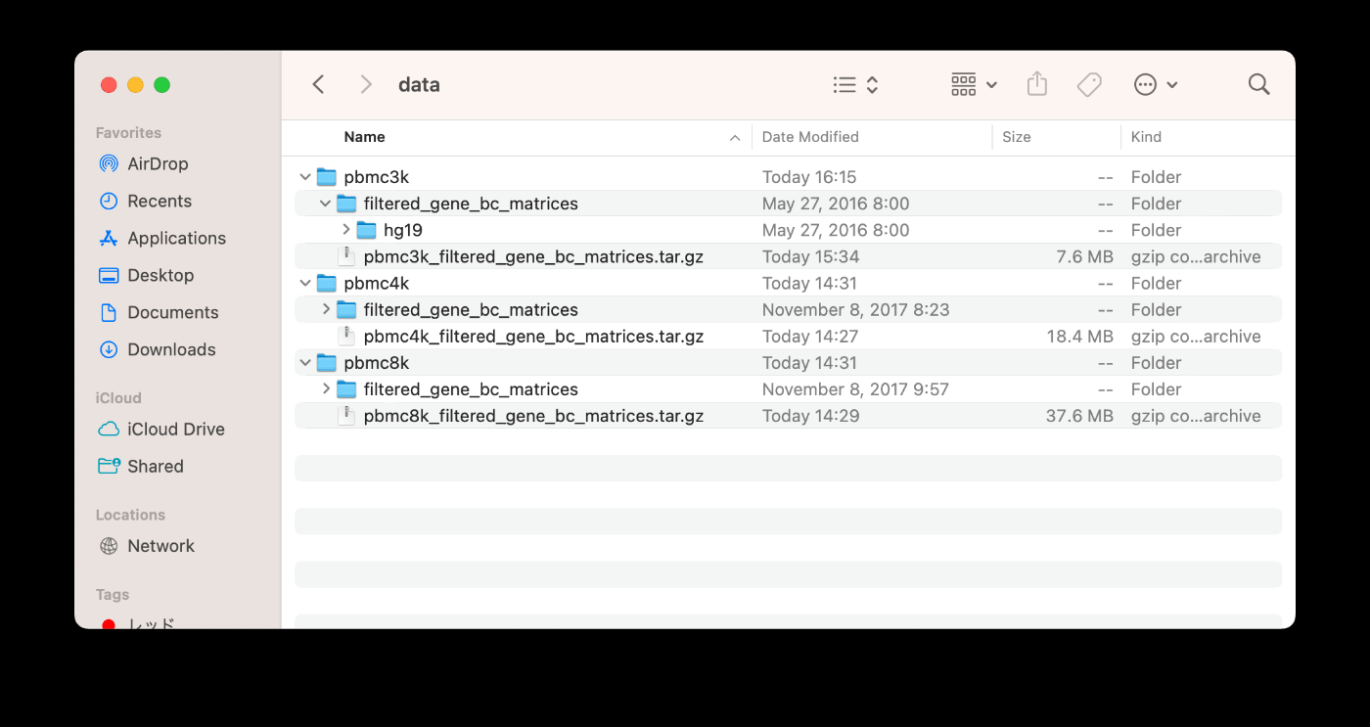The image size is (1370, 727).
Task: Select the pbmc3k folder icon
Action: pyautogui.click(x=327, y=177)
